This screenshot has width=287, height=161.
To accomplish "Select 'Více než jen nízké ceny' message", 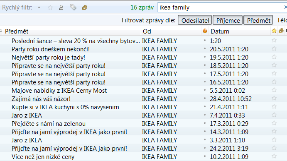I will 43,157.
